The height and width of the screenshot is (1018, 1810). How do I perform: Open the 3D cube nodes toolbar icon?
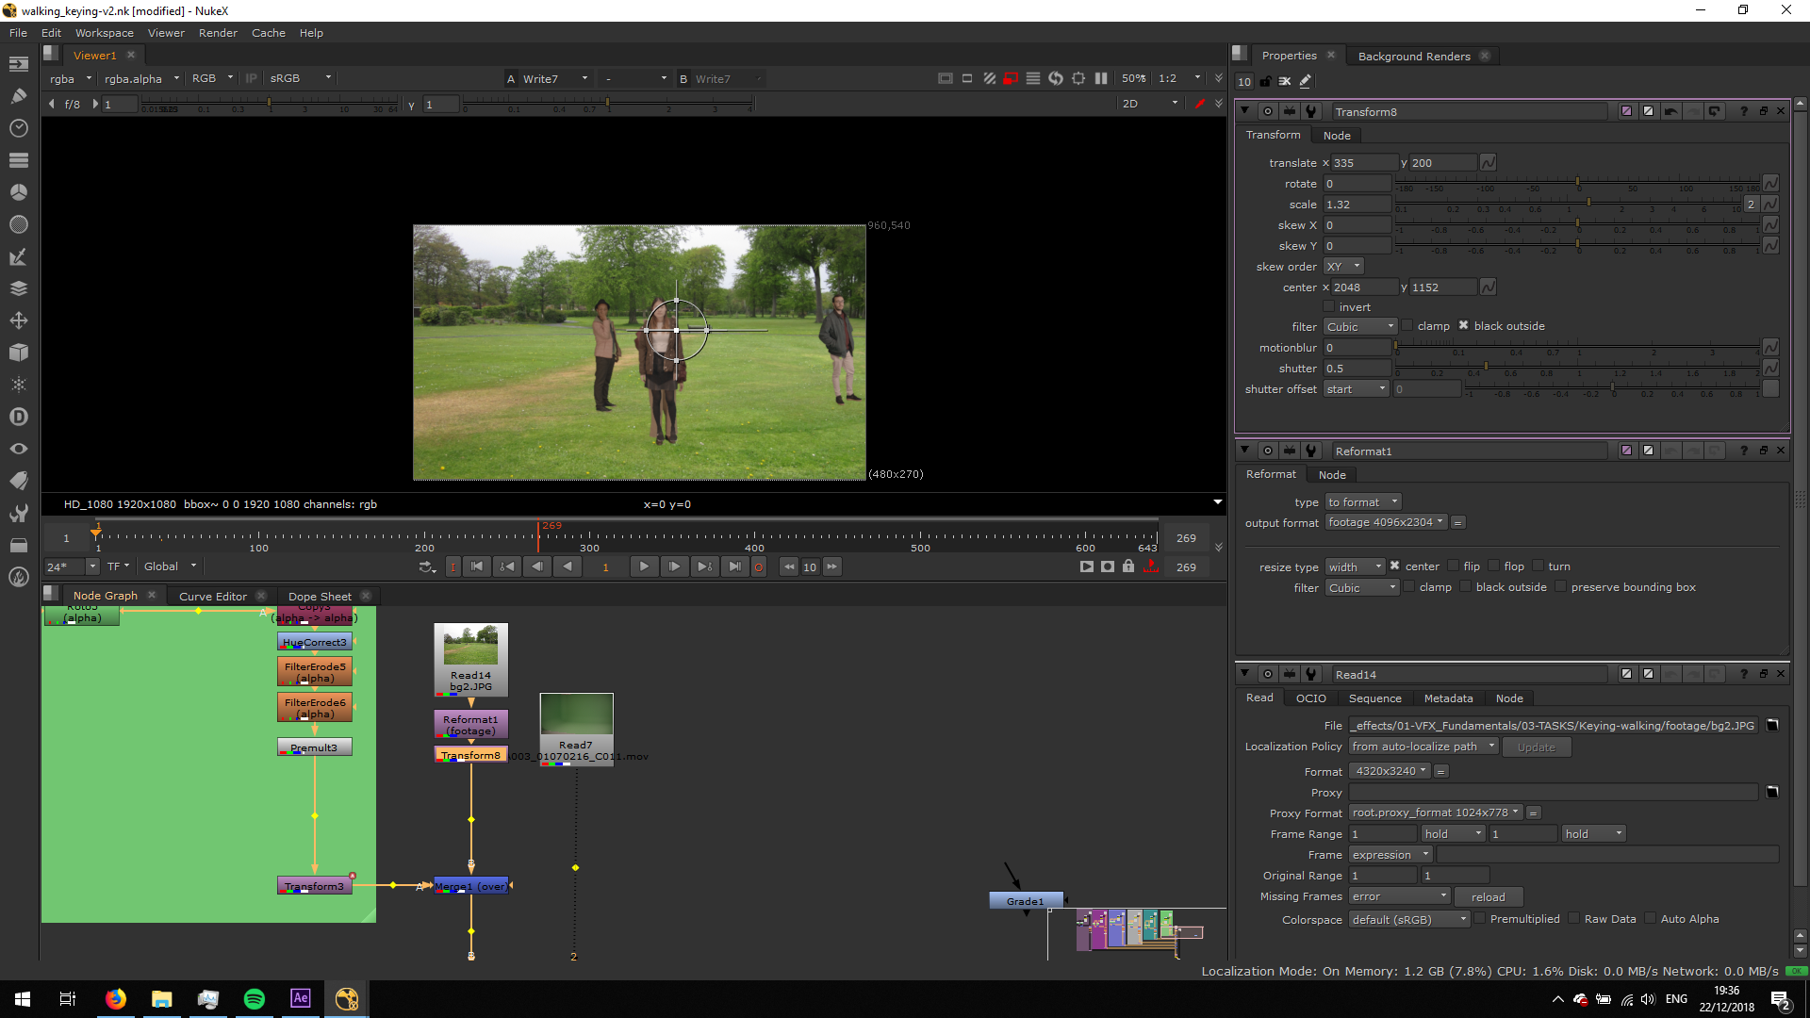(18, 353)
